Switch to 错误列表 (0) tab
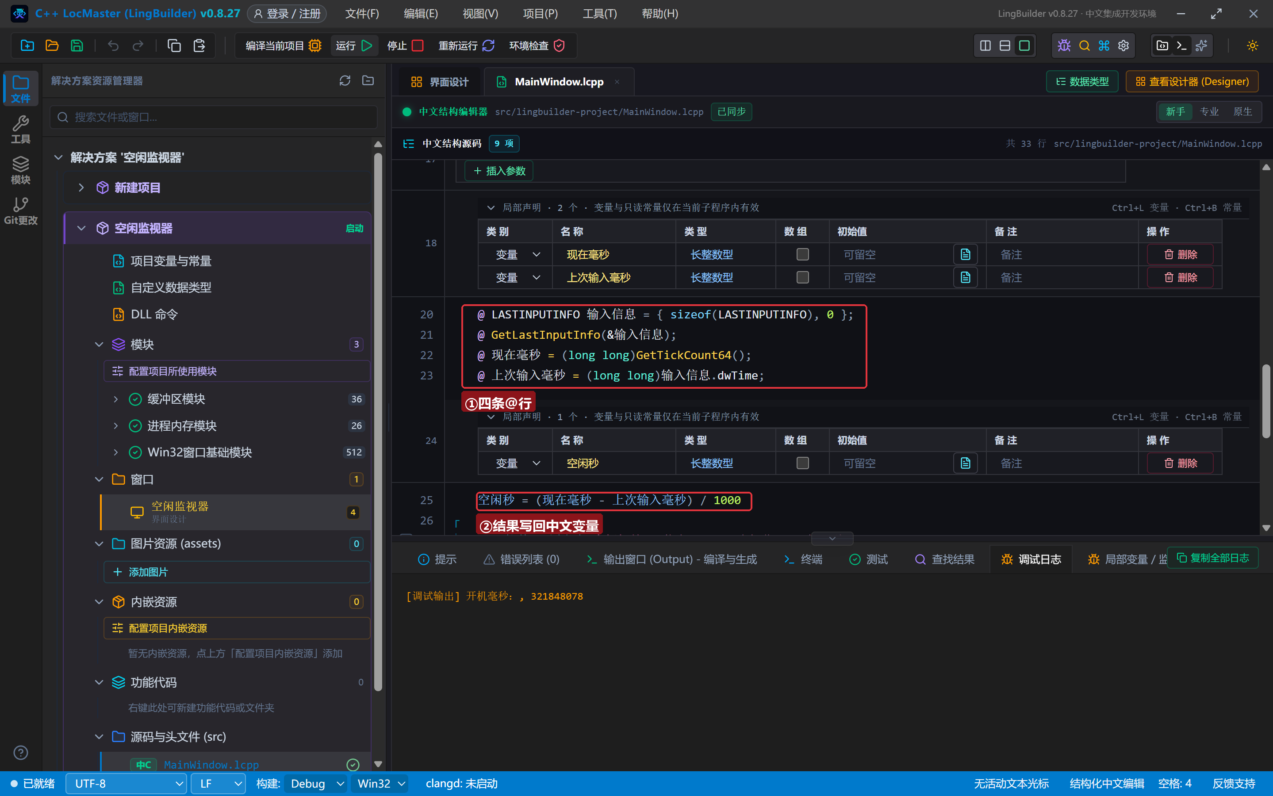The height and width of the screenshot is (796, 1273). point(521,559)
